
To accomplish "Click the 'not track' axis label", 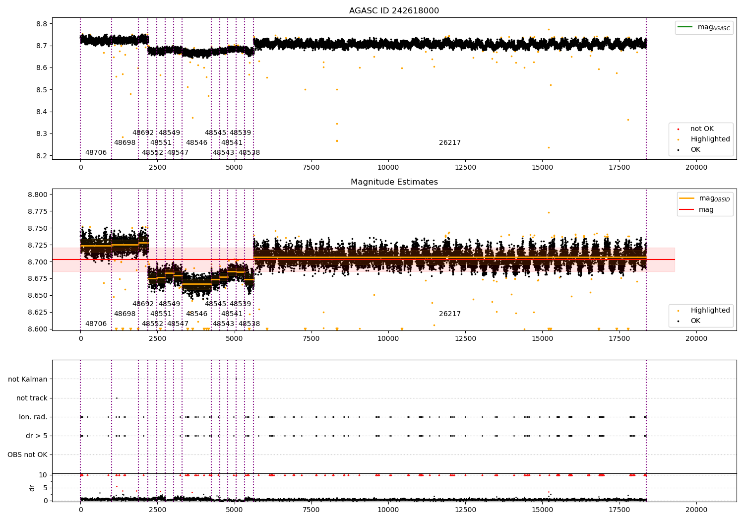I will click(32, 398).
